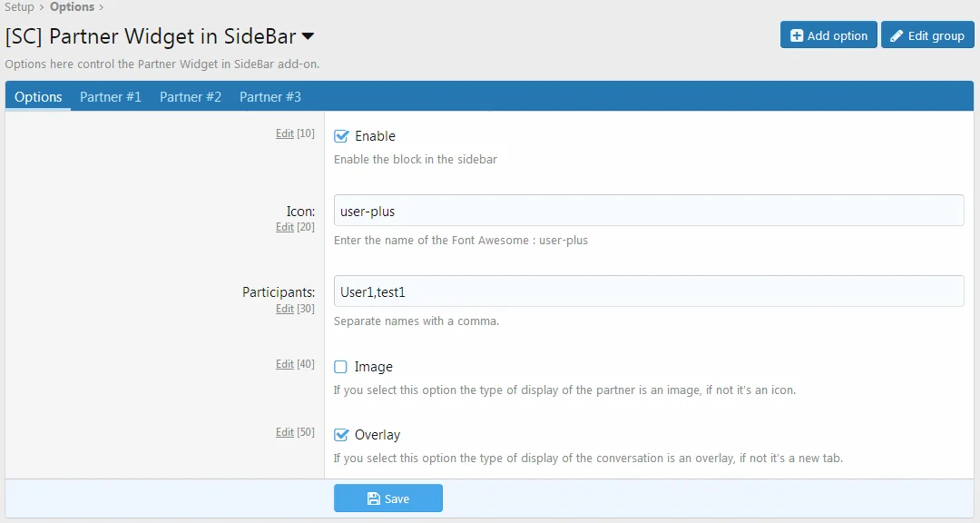Enable the Image display option

coord(340,367)
